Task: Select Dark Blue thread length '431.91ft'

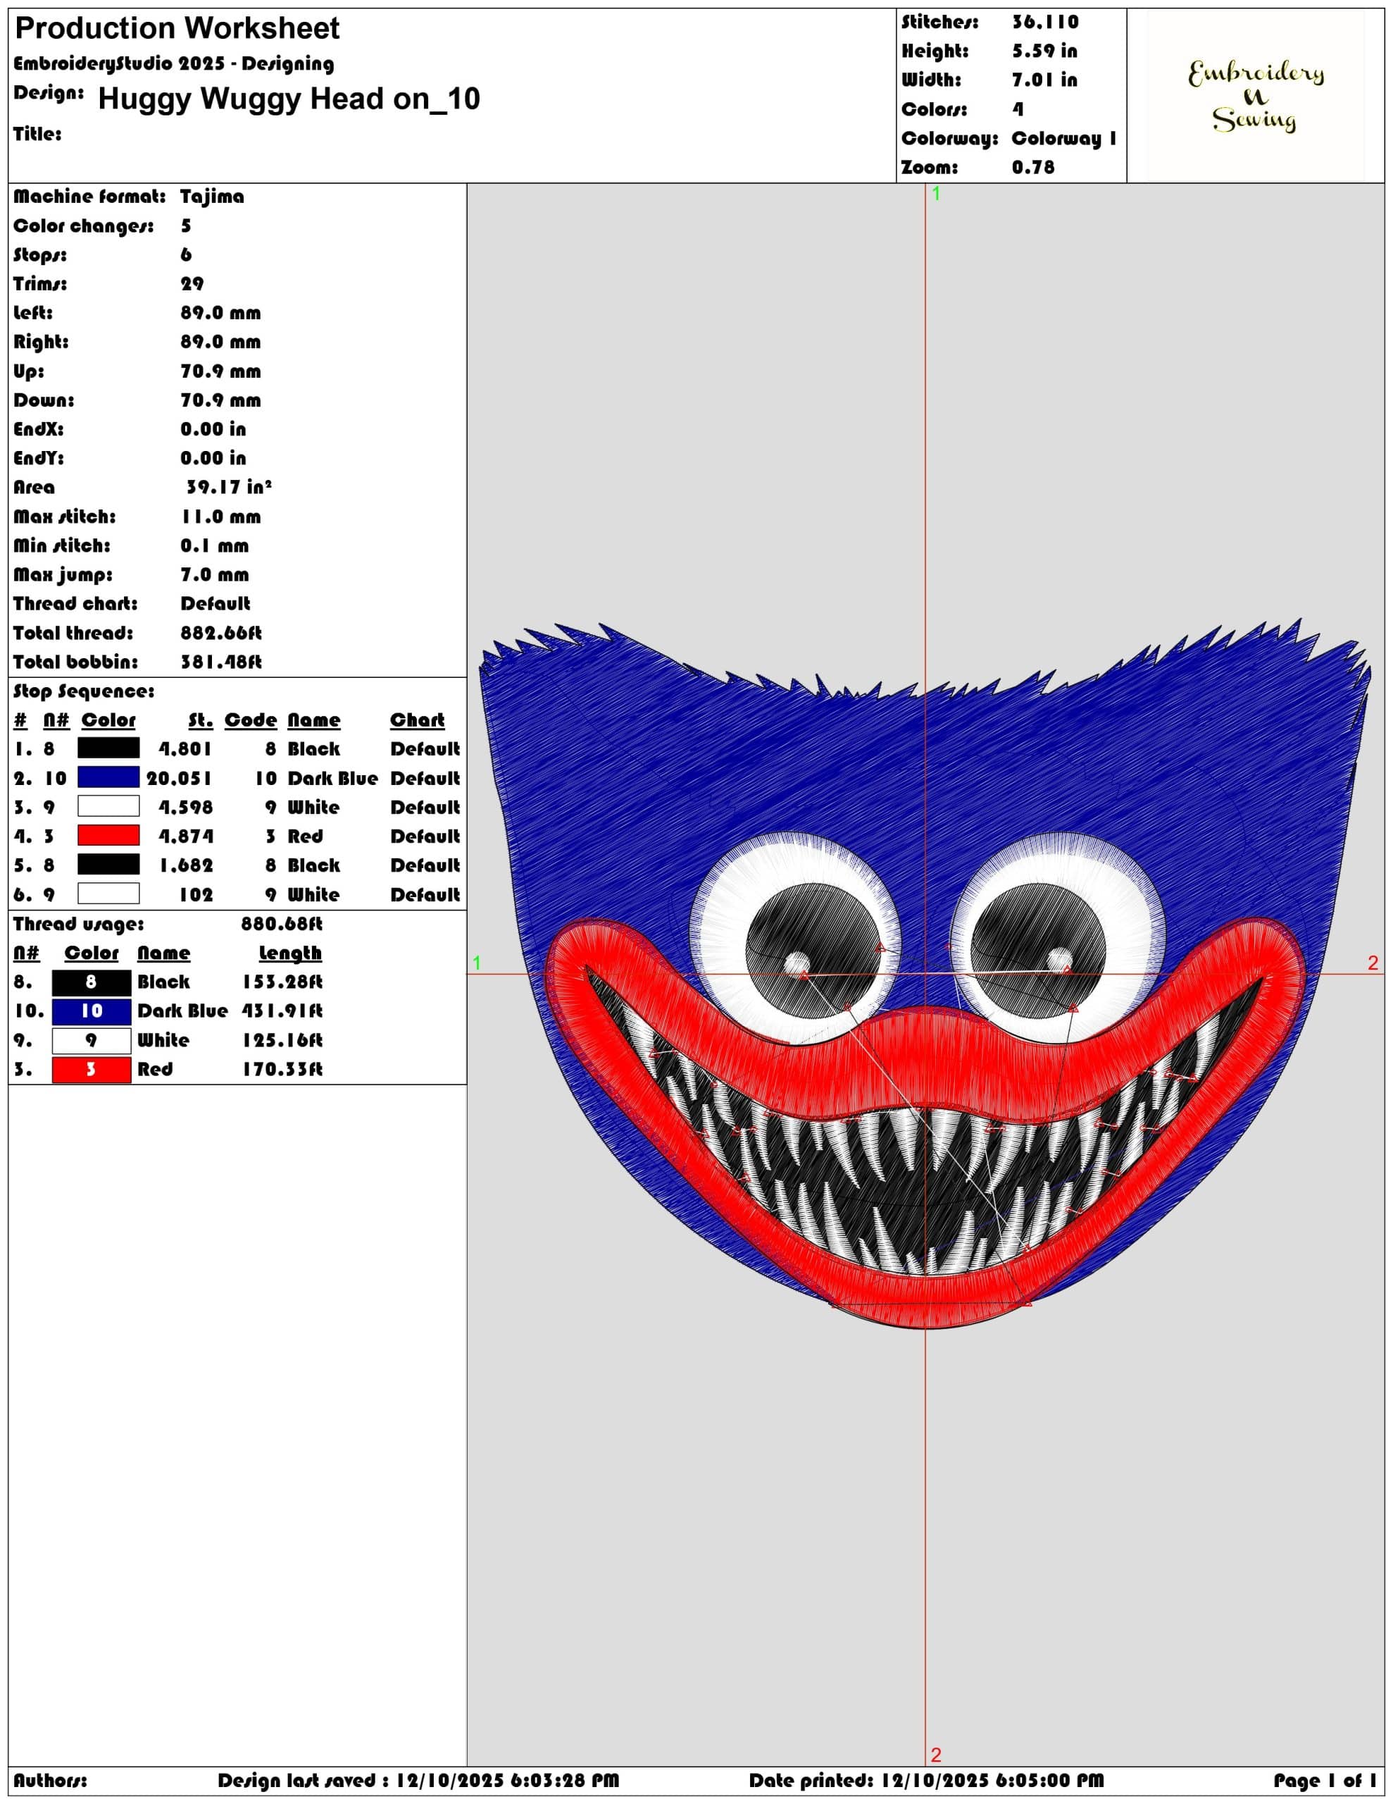Action: click(282, 1011)
